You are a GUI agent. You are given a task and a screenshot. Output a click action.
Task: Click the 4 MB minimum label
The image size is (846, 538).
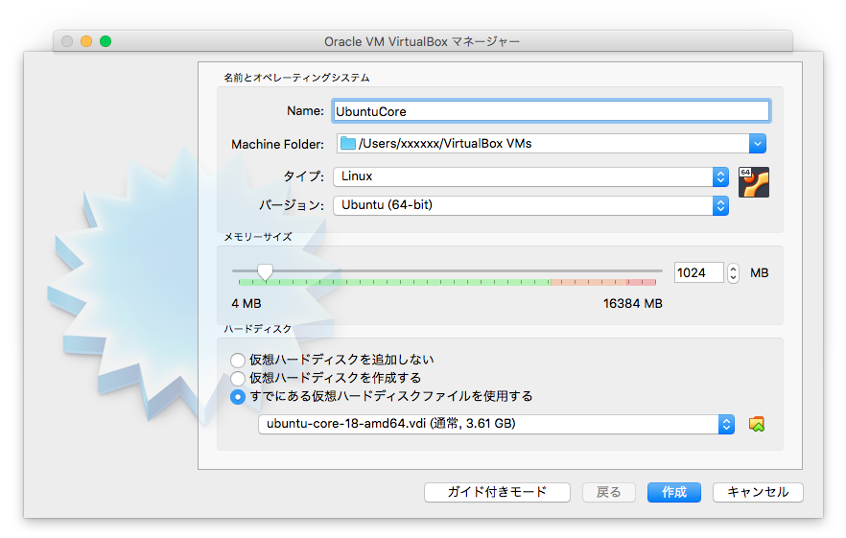(x=246, y=304)
